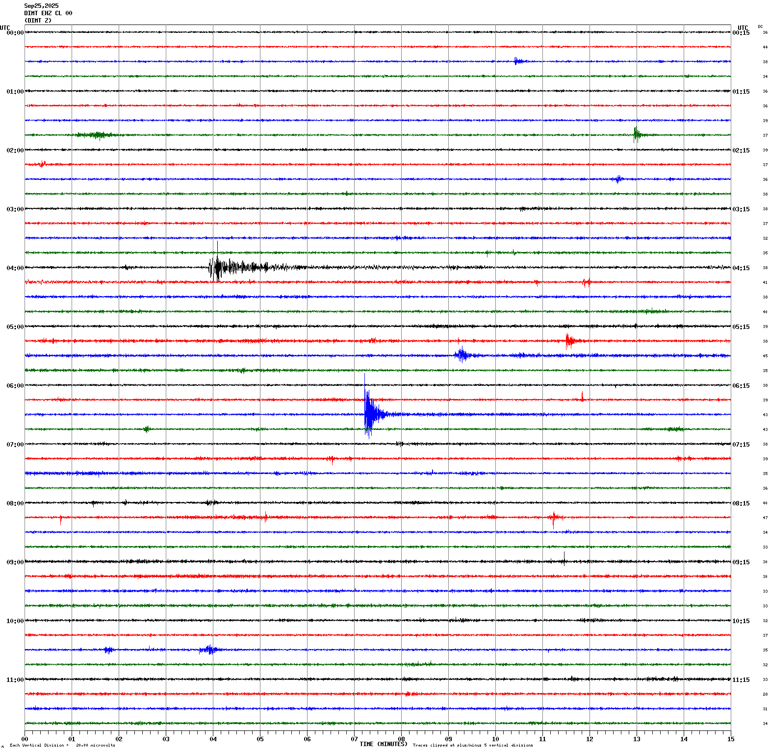Click the DIMT EHZ CL 00 station header
This screenshot has height=752, width=770.
(48, 13)
